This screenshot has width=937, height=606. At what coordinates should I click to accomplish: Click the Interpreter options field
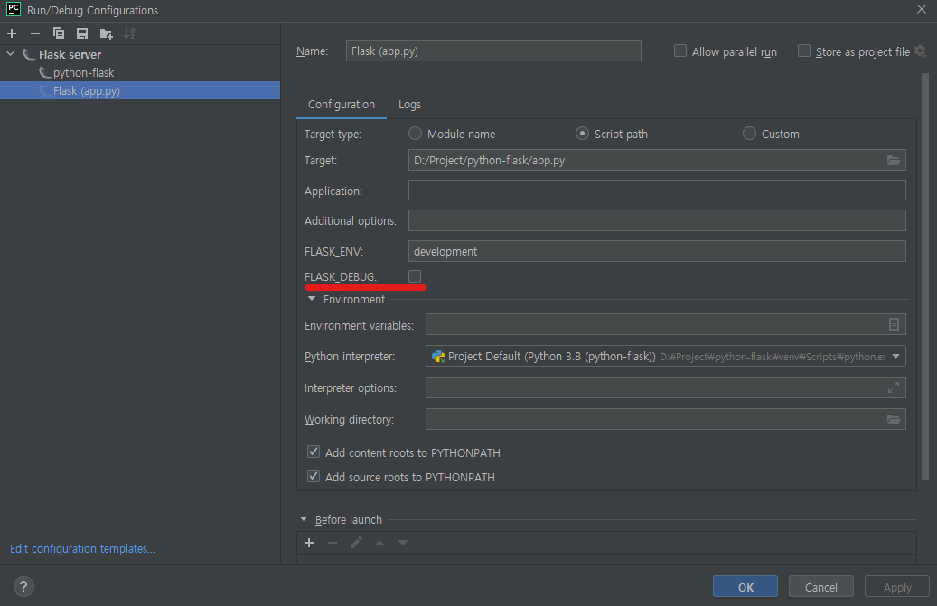point(665,387)
